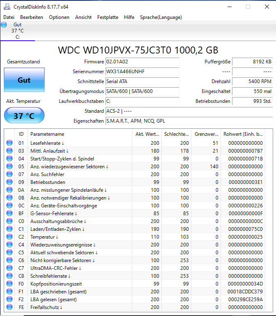Screen dimensions: 276x316
Task: Click the Grenzwer... column header
Action: tap(206, 134)
